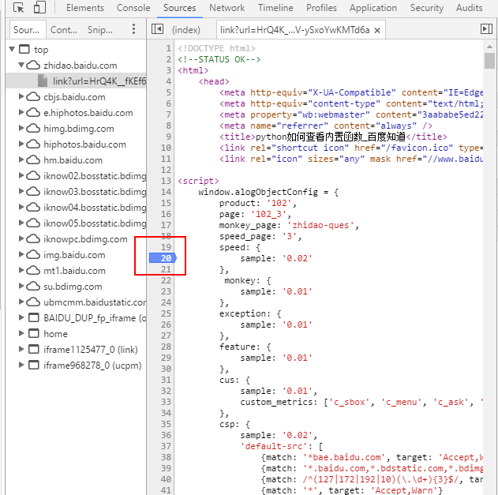498x495 pixels.
Task: Expand the ubmcmm.baidustatic.com domain
Action: (21, 302)
